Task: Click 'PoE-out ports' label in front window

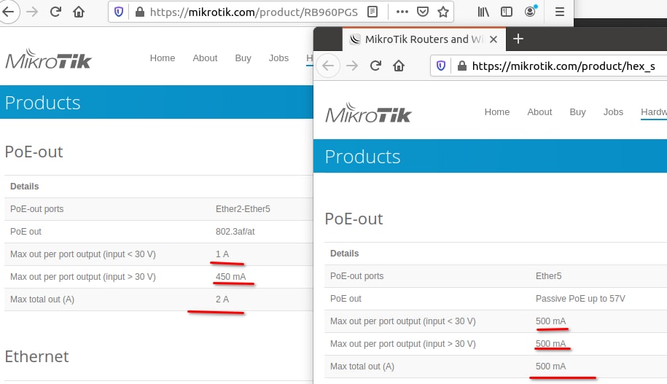Action: [x=356, y=276]
